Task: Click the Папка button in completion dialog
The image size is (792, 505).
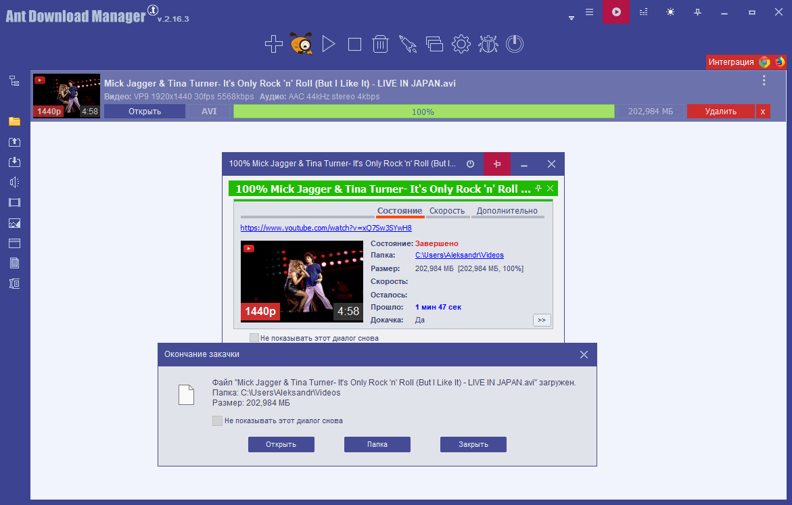Action: click(377, 444)
